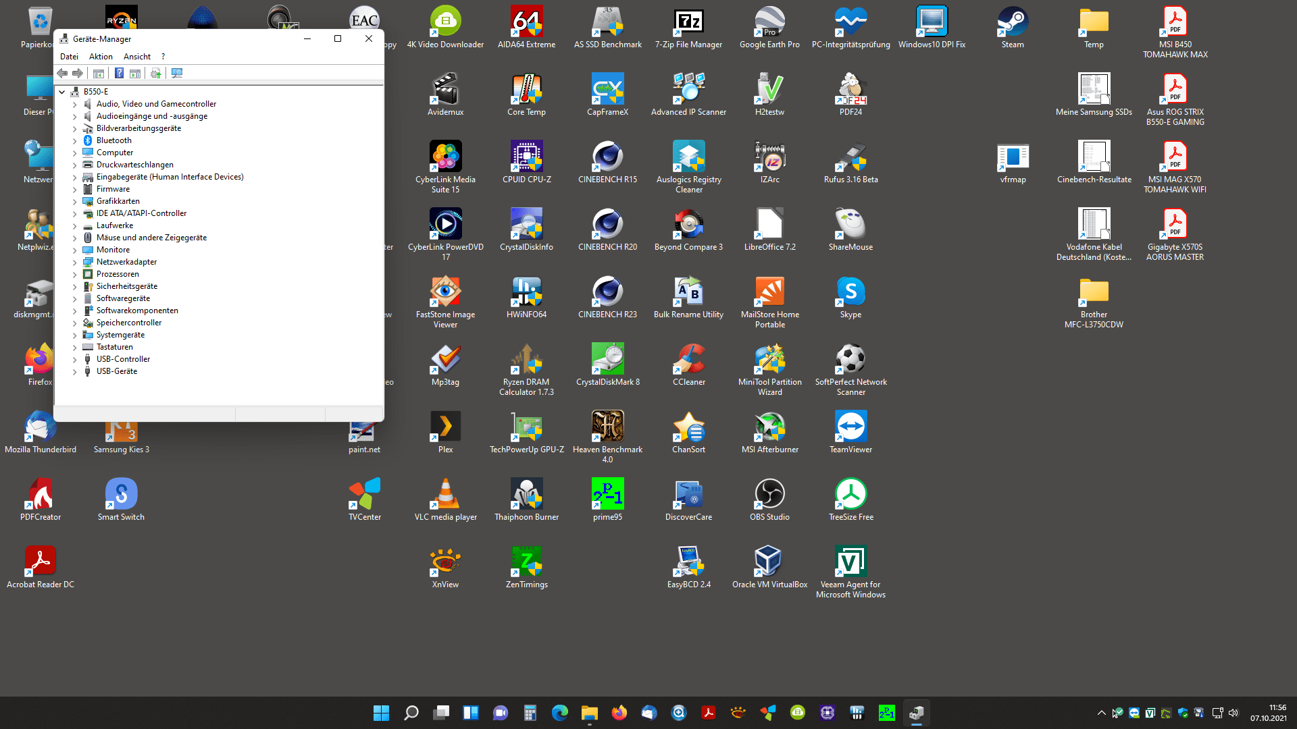Open the Ansicht menu

137,57
